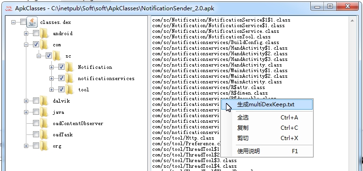Minimize the ApkClasses window

tap(318, 7)
